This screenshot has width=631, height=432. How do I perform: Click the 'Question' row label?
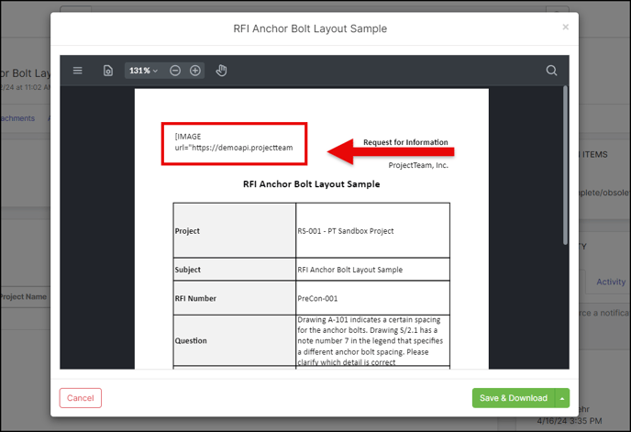click(x=191, y=340)
